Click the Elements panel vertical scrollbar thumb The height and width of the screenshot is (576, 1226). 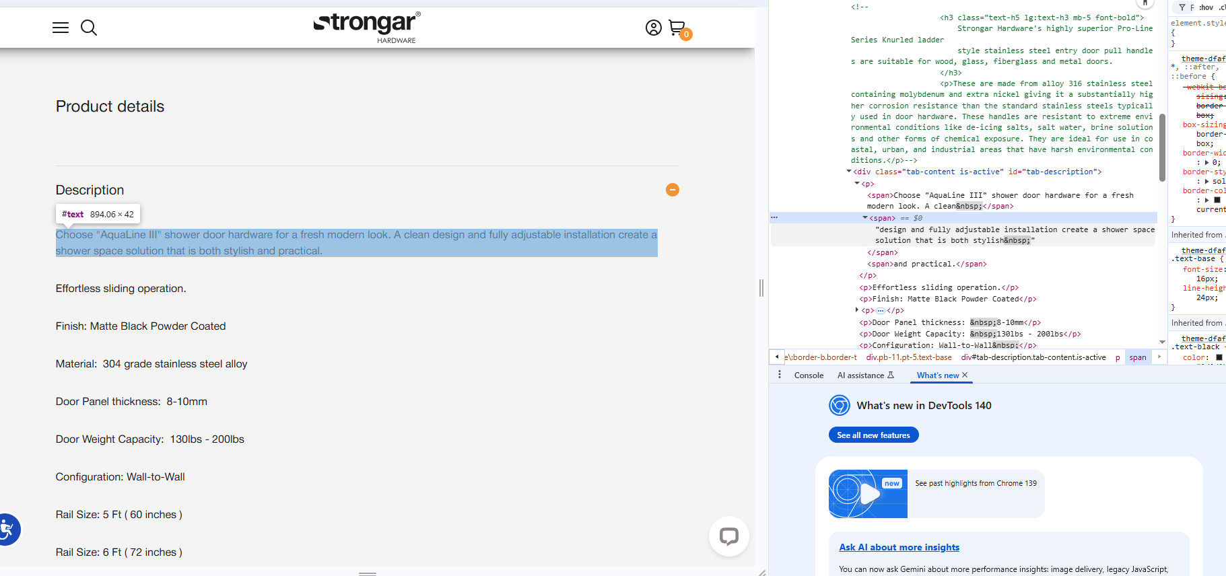tap(1162, 148)
